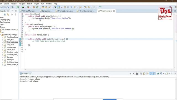This screenshot has height=100, width=177.
Task: Click Last Edit Location arrow icon
Action: (85, 7)
